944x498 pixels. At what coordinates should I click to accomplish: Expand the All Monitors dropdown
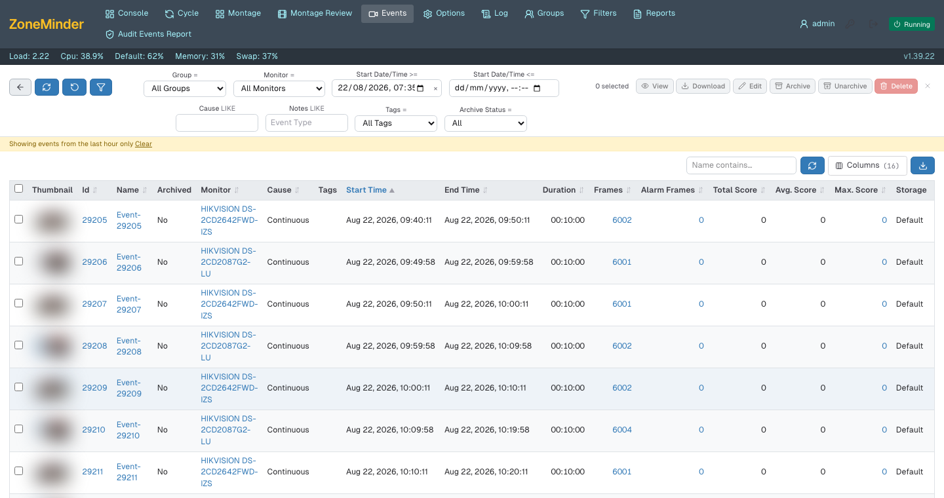(279, 88)
